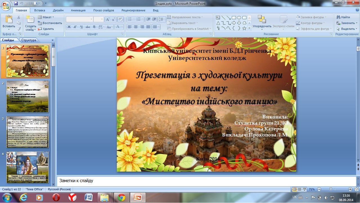
Task: Insert a text box shape from the shapes gallery
Action: [218, 17]
